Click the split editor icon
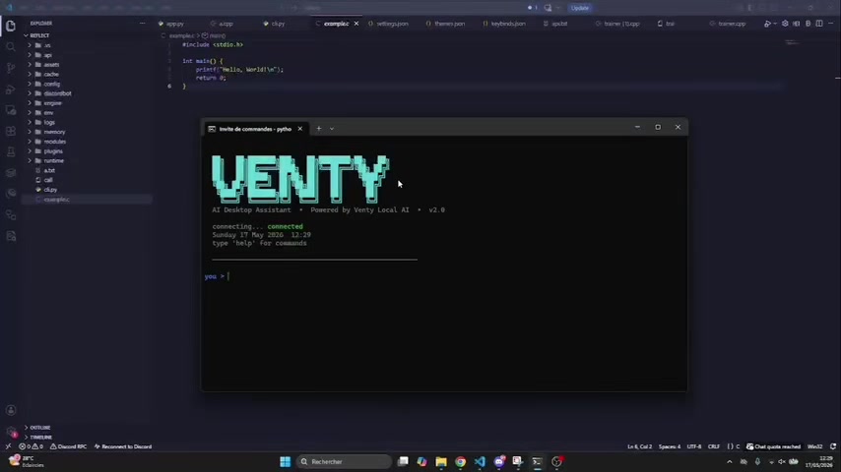841x472 pixels. (x=819, y=24)
